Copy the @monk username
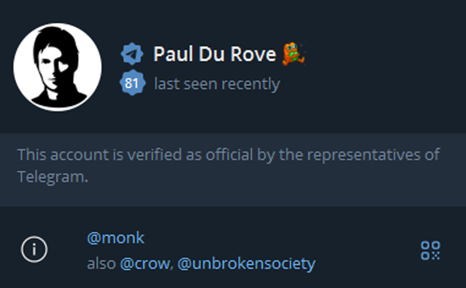Viewport: 466px width, 288px height. pyautogui.click(x=115, y=238)
